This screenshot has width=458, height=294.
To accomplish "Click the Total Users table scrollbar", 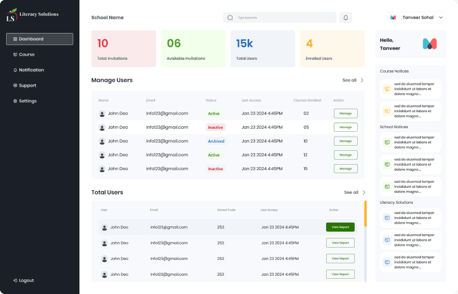I will click(365, 212).
